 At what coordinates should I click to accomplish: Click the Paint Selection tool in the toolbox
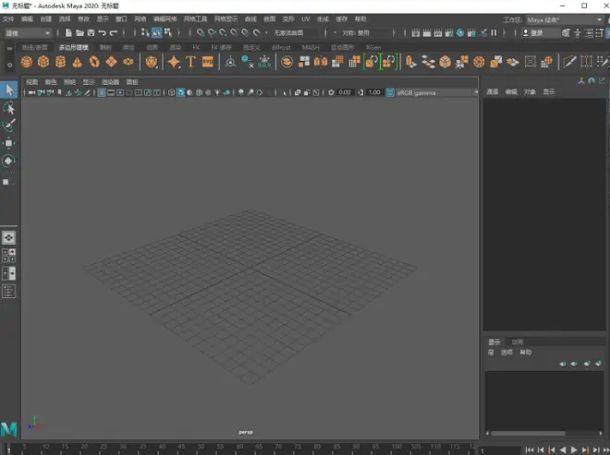(9, 126)
